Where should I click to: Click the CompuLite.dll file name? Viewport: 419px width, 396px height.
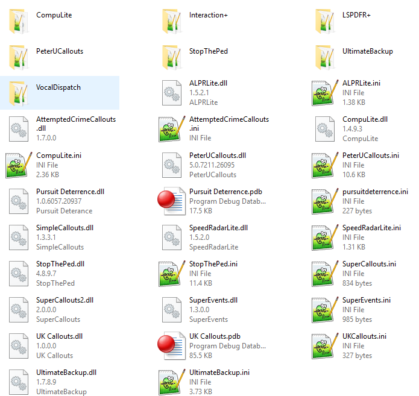click(x=365, y=119)
